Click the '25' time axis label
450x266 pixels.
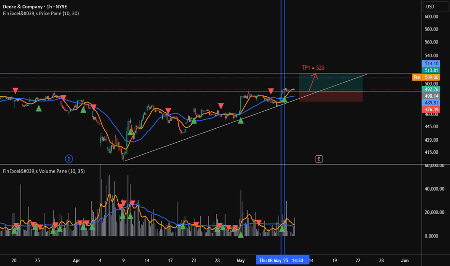coord(37,261)
